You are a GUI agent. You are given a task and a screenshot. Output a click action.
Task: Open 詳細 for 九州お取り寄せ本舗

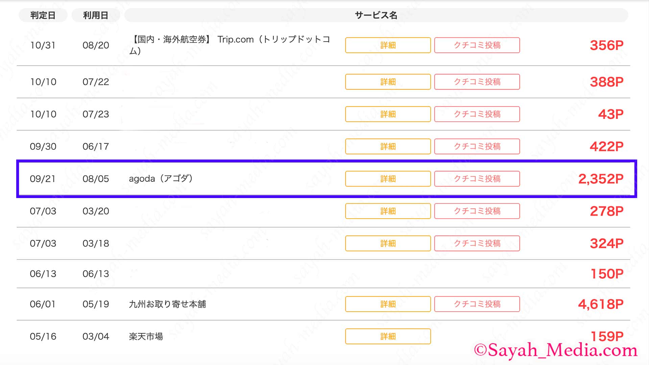click(388, 304)
